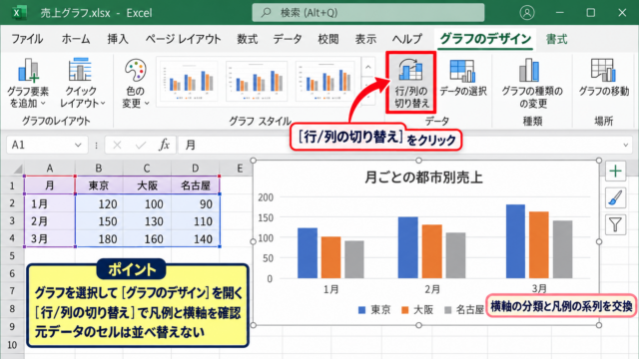Click the Chart Filters funnel button
639x359 pixels.
pyautogui.click(x=615, y=224)
